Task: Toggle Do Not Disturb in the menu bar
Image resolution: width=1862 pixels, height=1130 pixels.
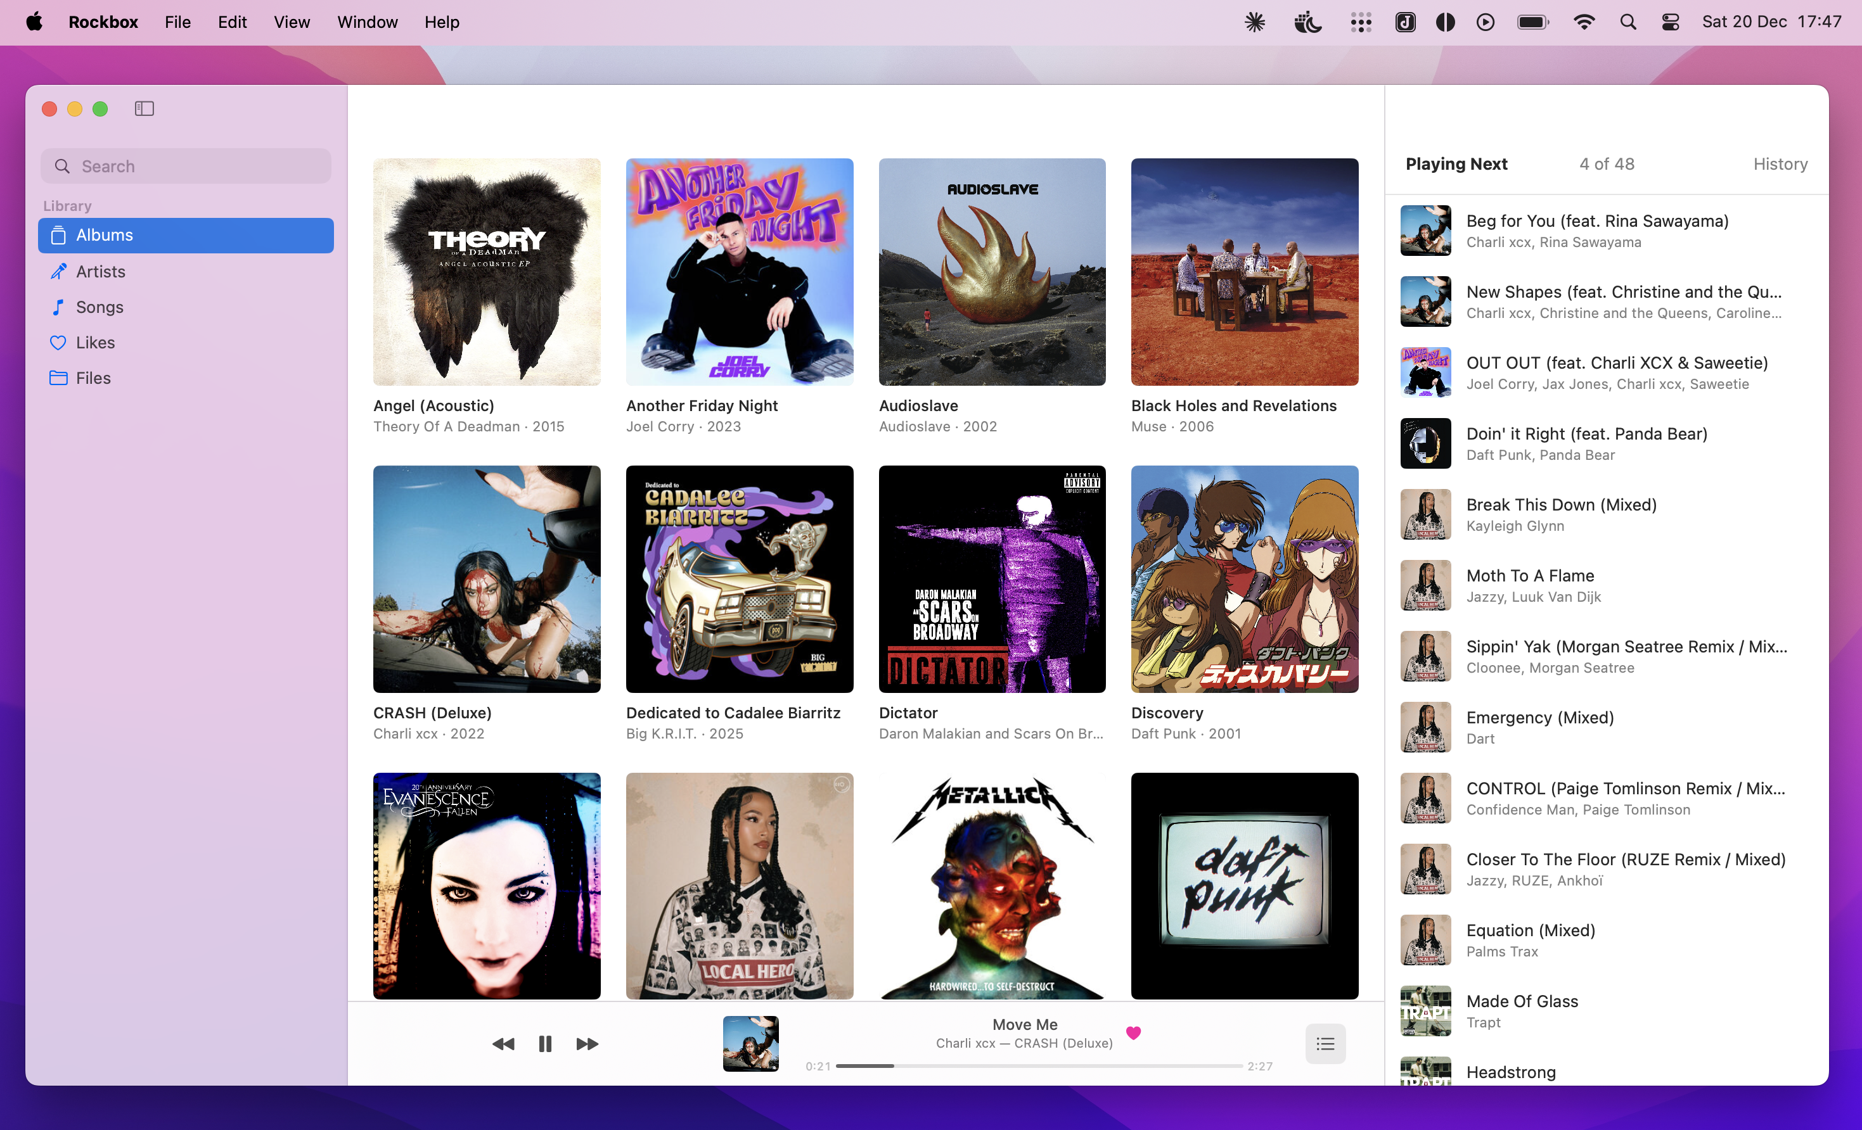Action: click(x=1308, y=21)
